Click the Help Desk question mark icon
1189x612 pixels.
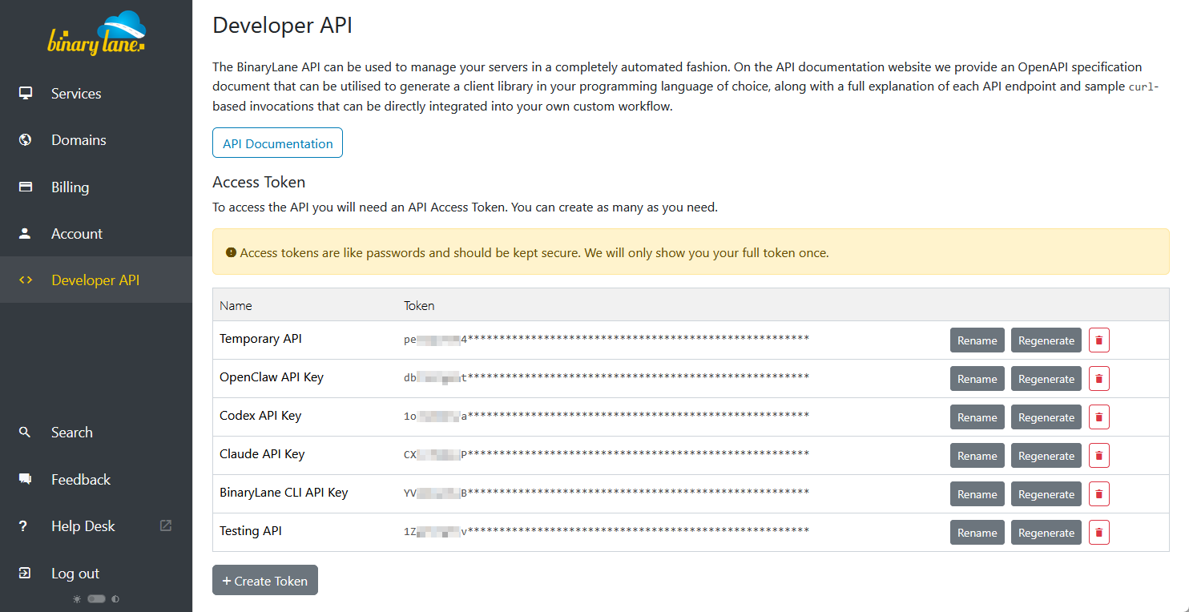(24, 526)
